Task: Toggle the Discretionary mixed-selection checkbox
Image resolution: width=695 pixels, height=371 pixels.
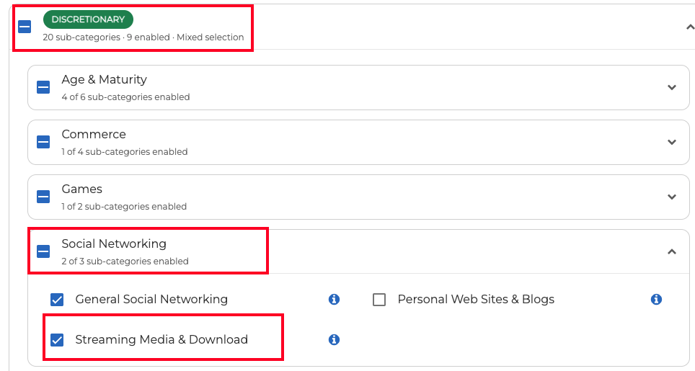Action: pyautogui.click(x=25, y=27)
